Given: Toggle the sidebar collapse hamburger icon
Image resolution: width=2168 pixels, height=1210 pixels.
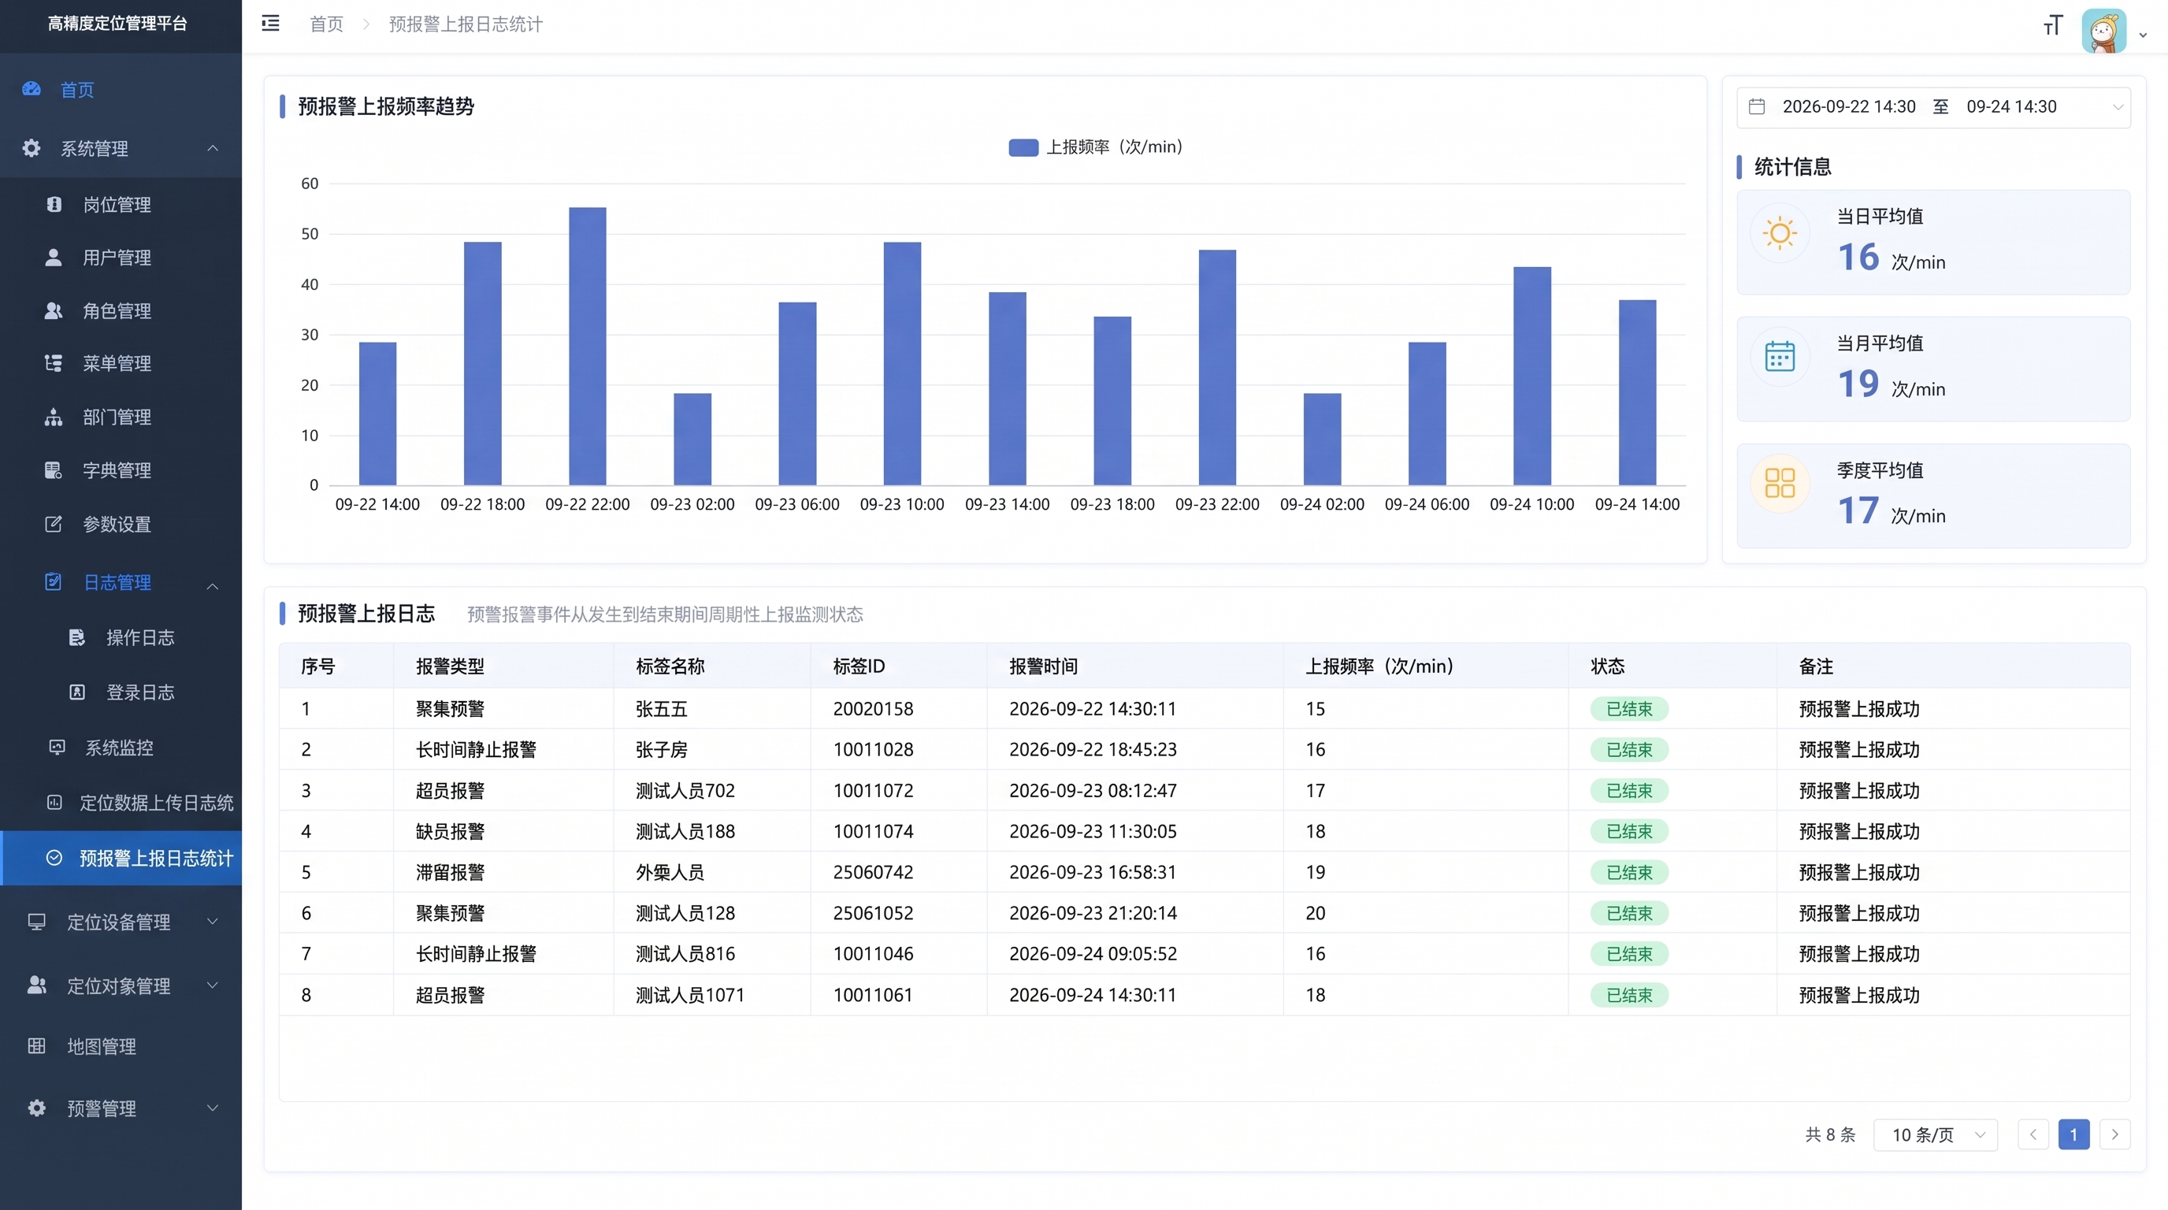Looking at the screenshot, I should click(270, 24).
